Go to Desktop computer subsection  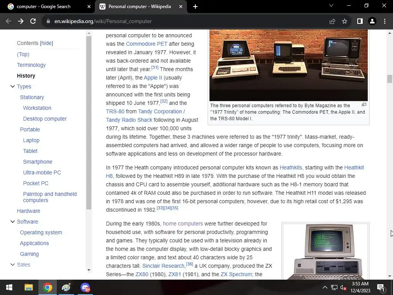tap(45, 119)
